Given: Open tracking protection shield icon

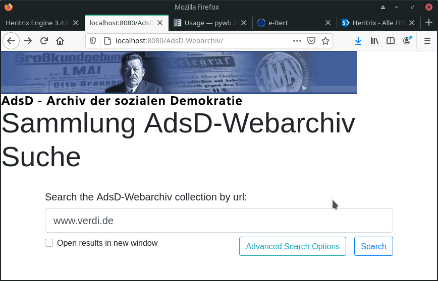Looking at the screenshot, I should (x=93, y=41).
